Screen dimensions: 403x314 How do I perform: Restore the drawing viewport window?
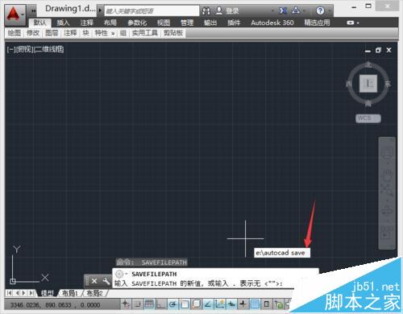(x=378, y=50)
